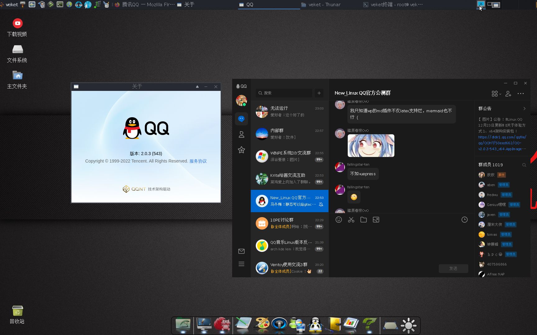Open the send file folder icon

[364, 220]
